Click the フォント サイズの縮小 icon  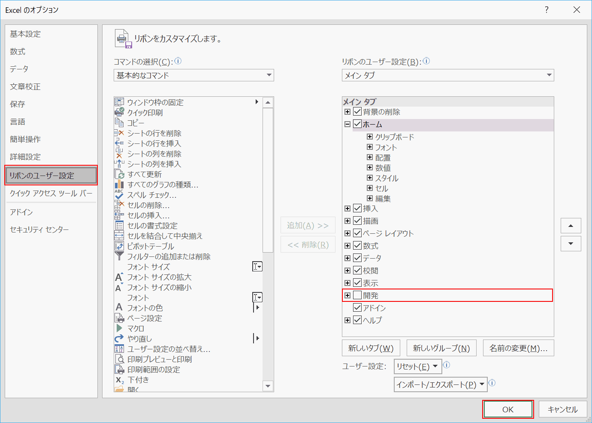click(x=119, y=287)
